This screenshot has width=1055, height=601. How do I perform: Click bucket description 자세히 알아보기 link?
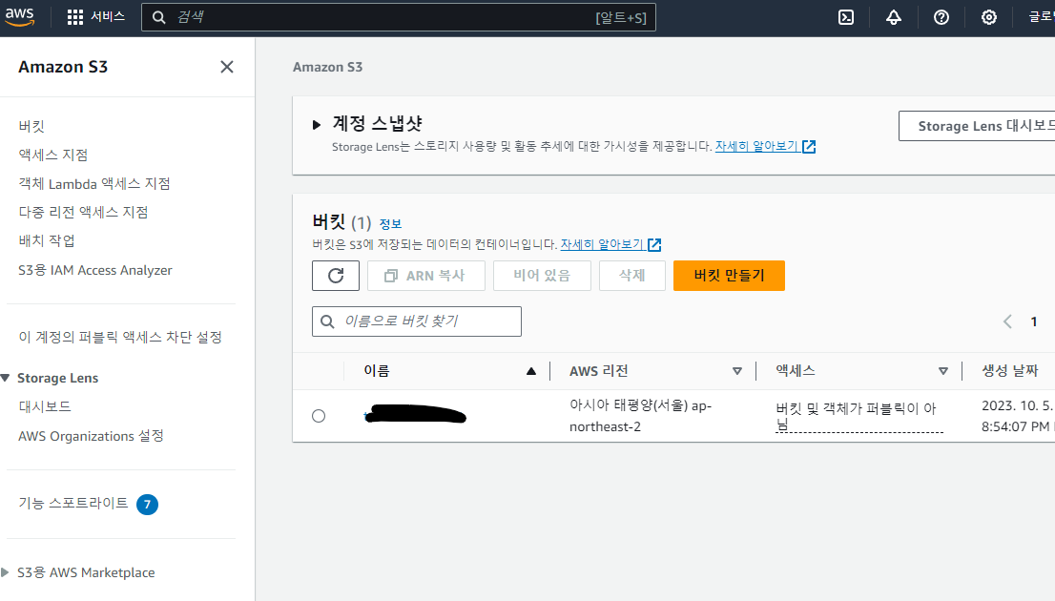602,244
